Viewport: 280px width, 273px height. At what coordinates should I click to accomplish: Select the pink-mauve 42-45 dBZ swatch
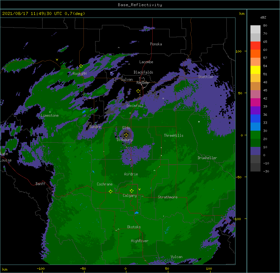(255, 94)
